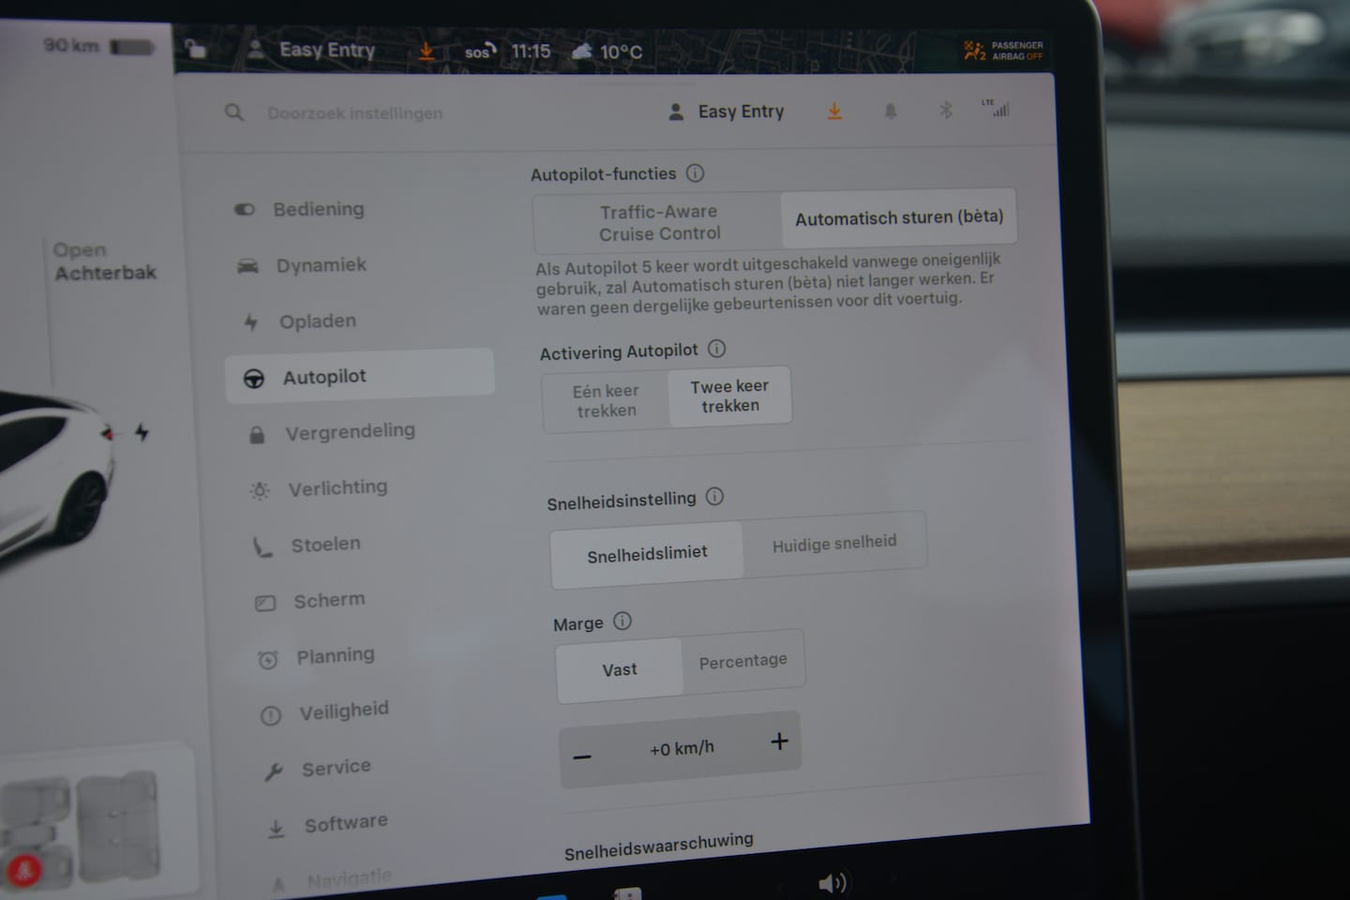1350x900 pixels.
Task: Decrease speed offset with the minus button
Action: [x=582, y=757]
